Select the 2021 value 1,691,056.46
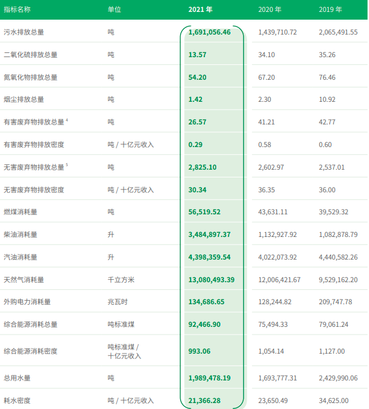 coord(209,32)
